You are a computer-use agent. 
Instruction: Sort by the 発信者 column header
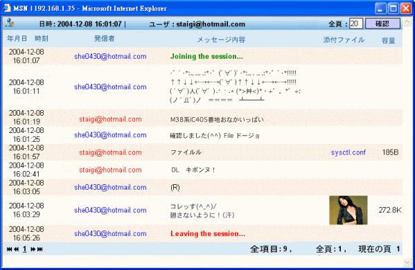click(x=105, y=39)
